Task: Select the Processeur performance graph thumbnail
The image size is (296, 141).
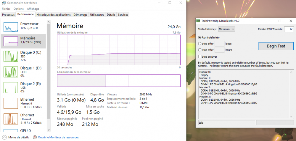Action: pos(11,27)
